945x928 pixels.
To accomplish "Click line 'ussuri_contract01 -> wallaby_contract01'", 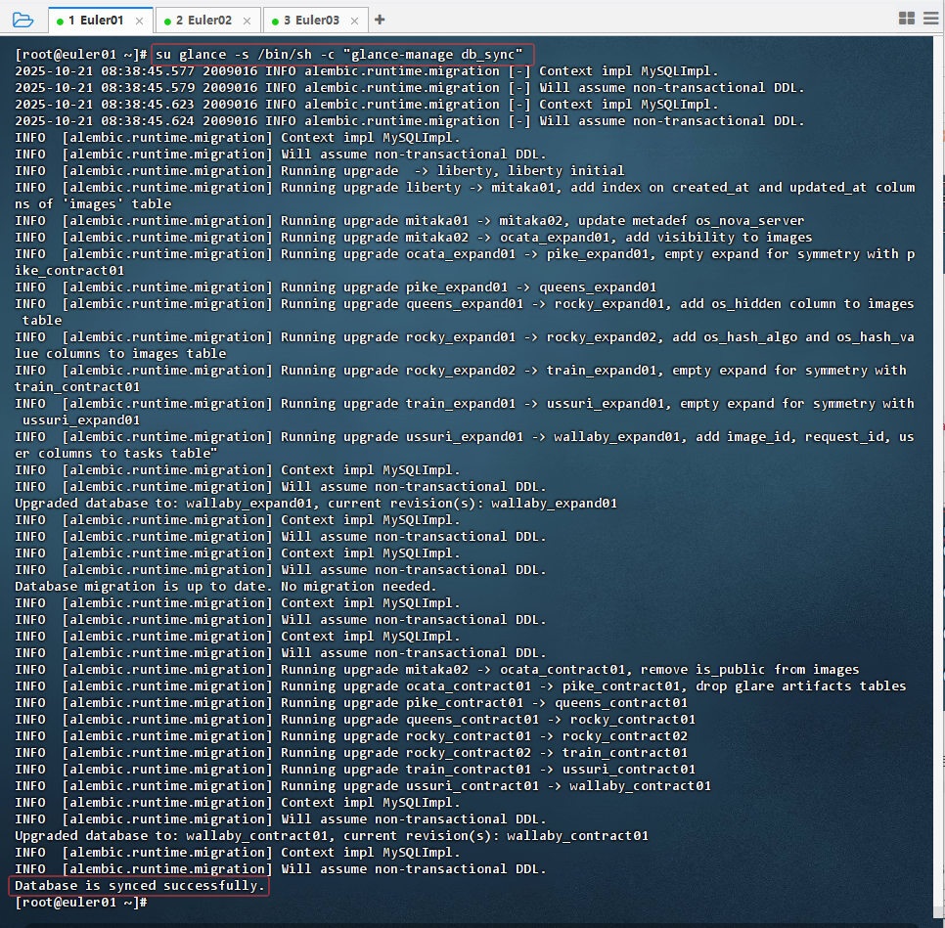I will pos(363,786).
